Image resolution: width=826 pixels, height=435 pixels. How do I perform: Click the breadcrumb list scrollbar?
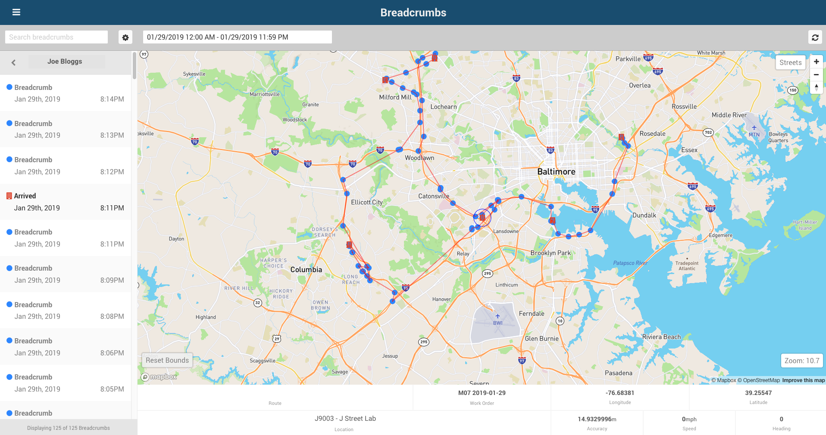point(135,65)
